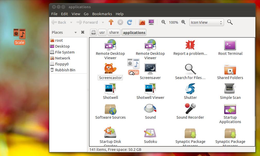Open Root Terminal launcher

point(230,45)
